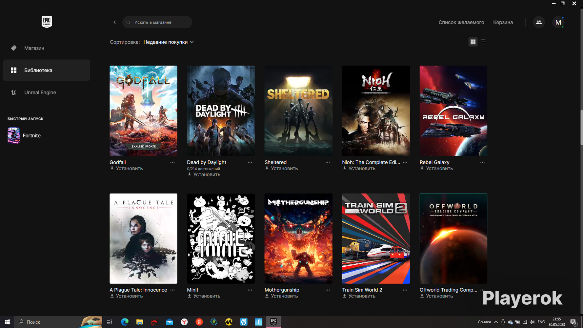Screen dimensions: 583x328
Task: Install Mothergunship via Установить
Action: pyautogui.click(x=281, y=296)
